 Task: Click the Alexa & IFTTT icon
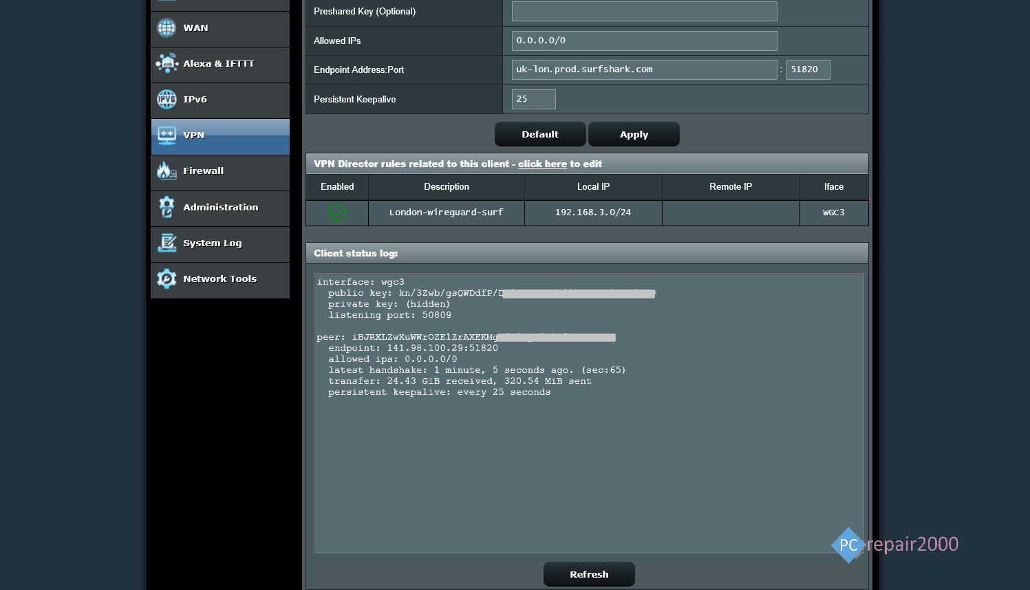pos(167,63)
